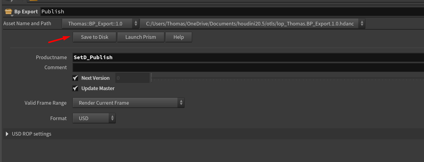Click the Next Version slider track
Screen dimensions: 424x162
click(274, 78)
